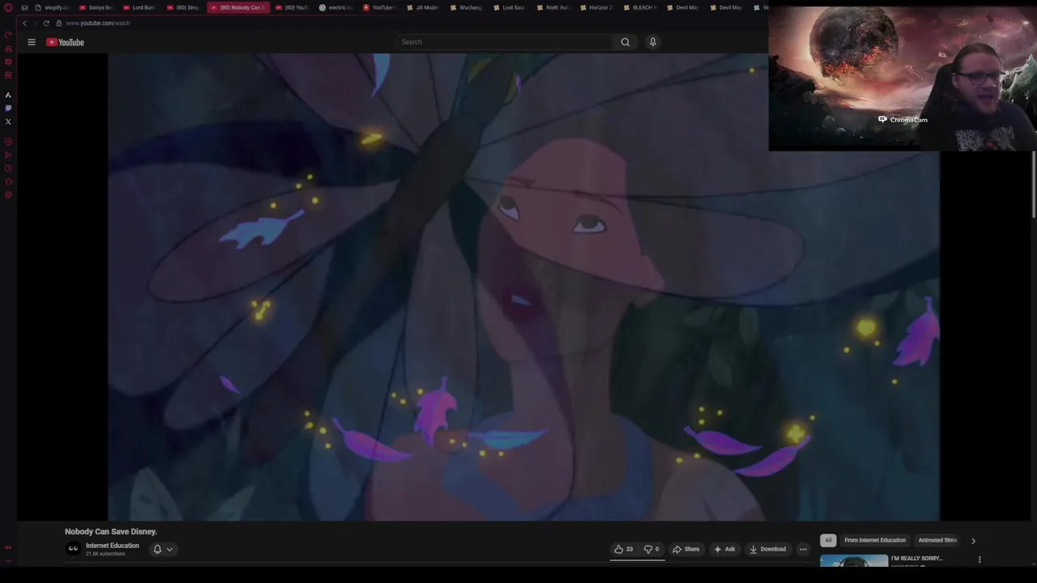Start voice search with the microphone icon
This screenshot has width=1037, height=583.
[x=652, y=42]
